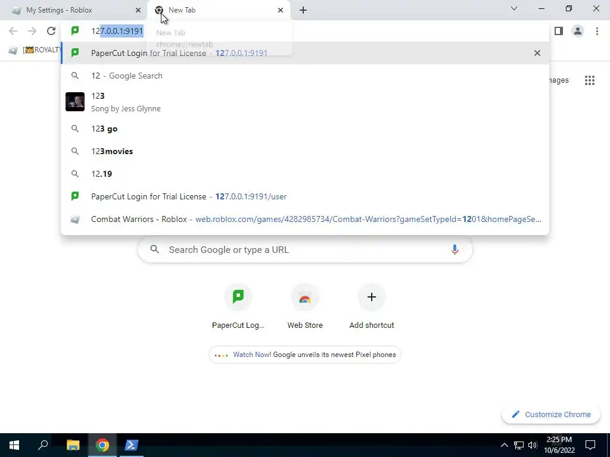Open the Windows Start menu
The width and height of the screenshot is (610, 457).
click(x=14, y=445)
